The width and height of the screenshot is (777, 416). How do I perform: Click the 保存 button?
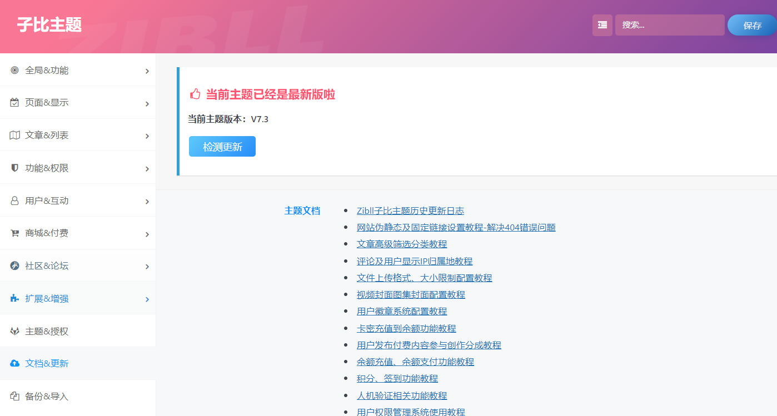(x=752, y=25)
